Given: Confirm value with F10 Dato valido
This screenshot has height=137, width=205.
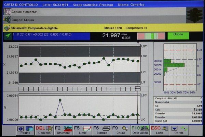Looking at the screenshot, I should 140,130.
